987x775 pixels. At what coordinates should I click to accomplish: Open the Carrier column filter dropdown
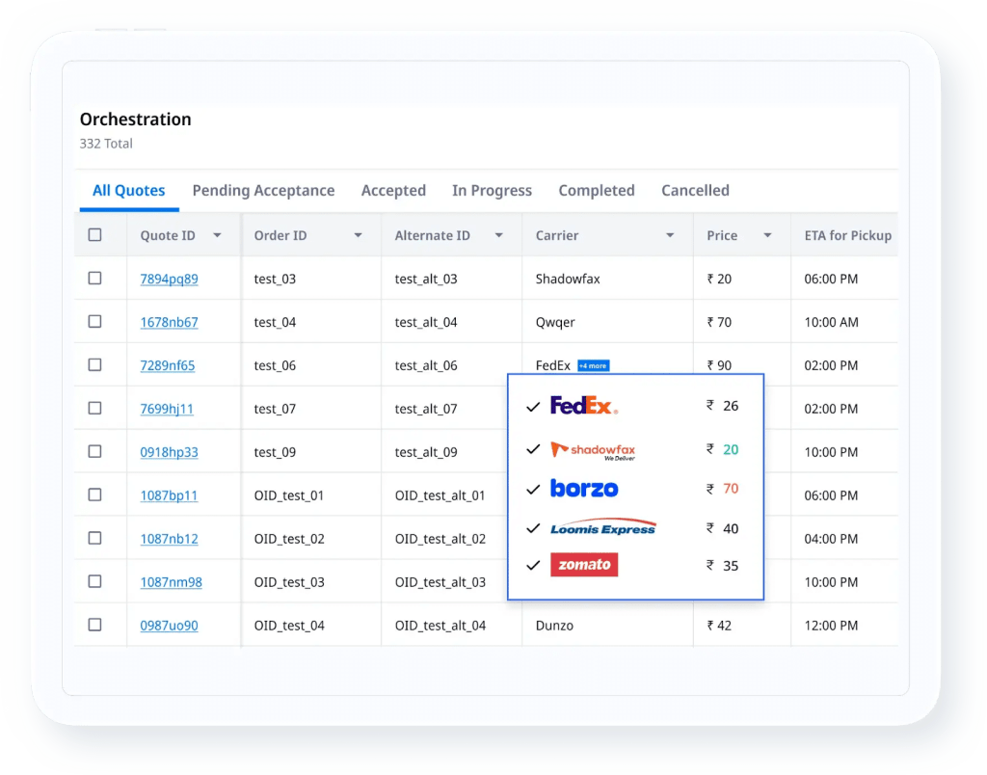point(670,234)
